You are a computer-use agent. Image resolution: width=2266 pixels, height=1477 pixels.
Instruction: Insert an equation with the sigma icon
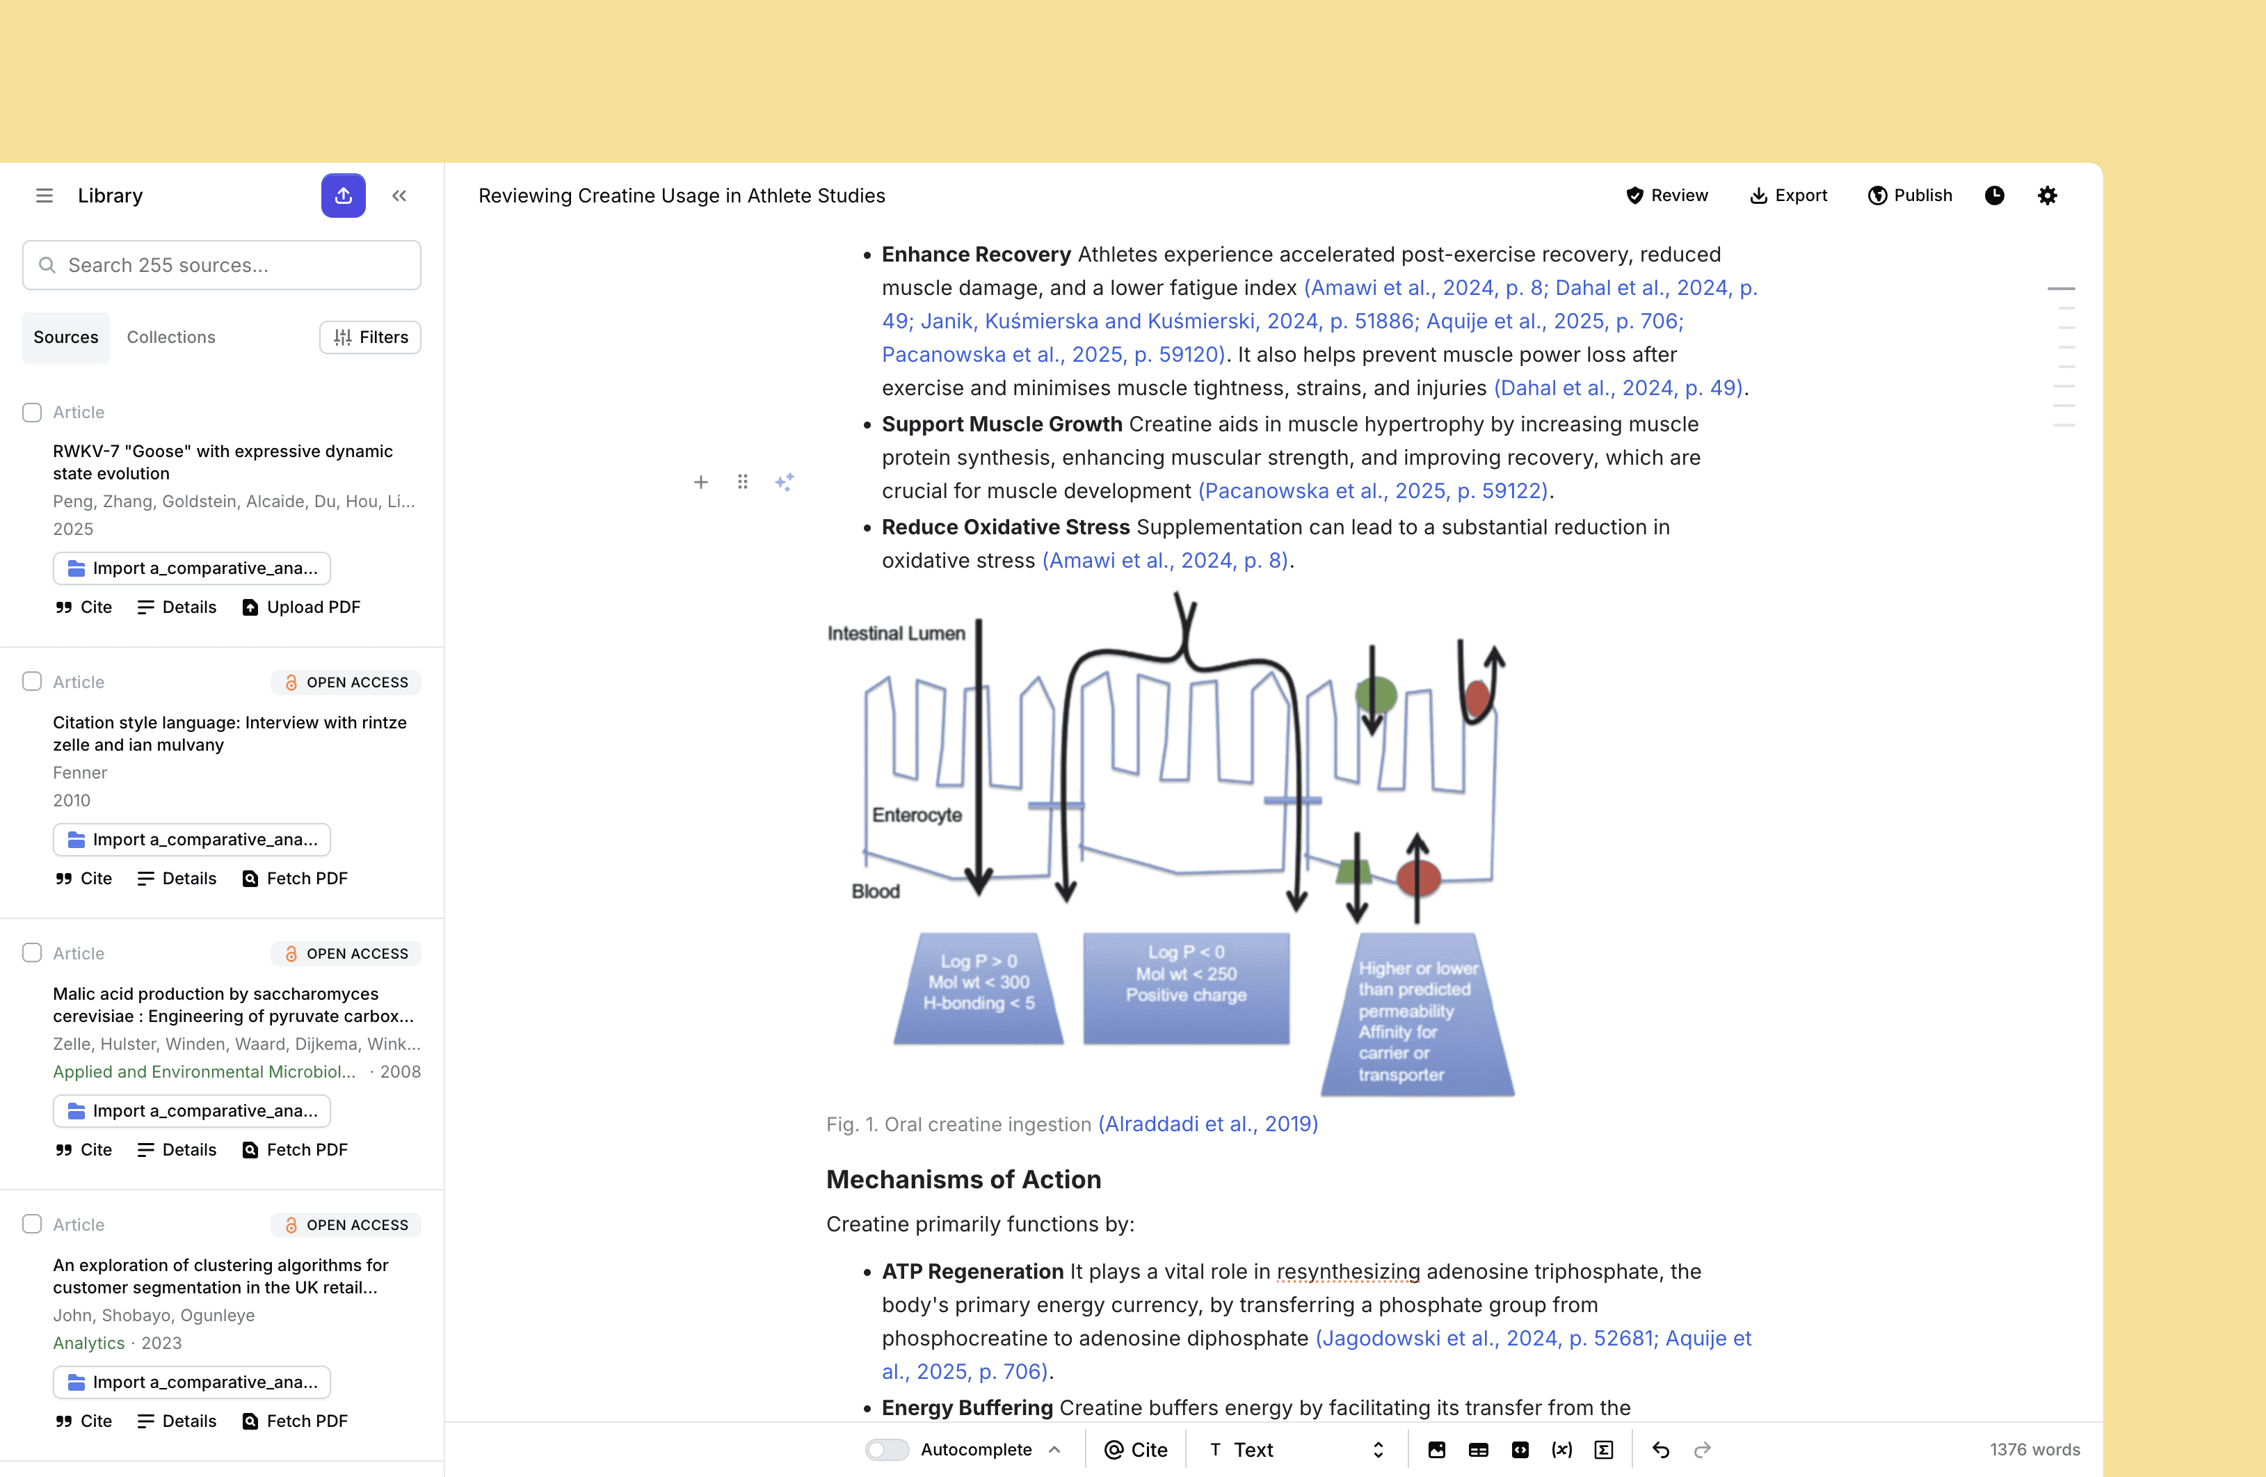1603,1449
